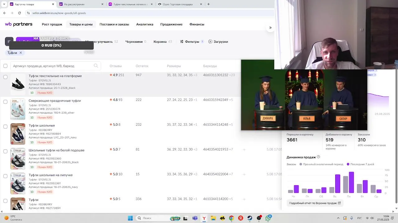Select checkbox for 'Туфли школьные на липучке'
The height and width of the screenshot is (223, 398).
click(x=5, y=176)
